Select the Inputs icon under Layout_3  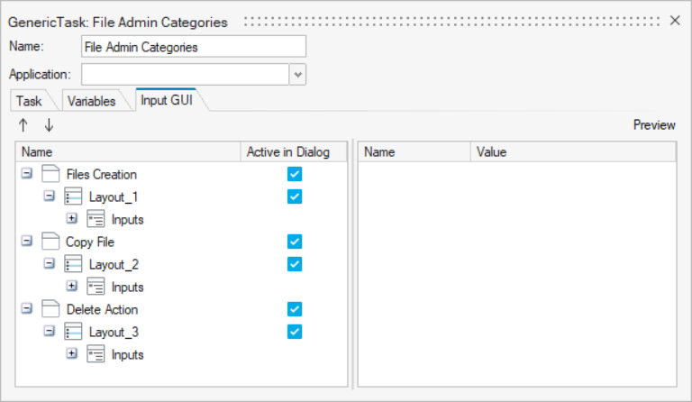point(96,354)
